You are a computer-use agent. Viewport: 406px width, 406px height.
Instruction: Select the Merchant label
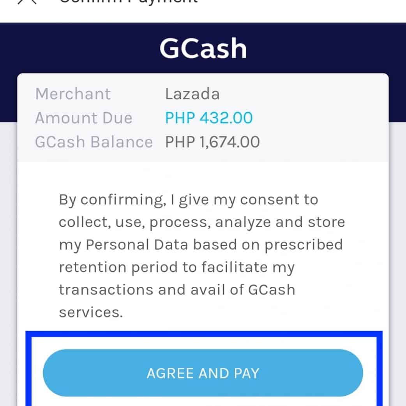(73, 94)
